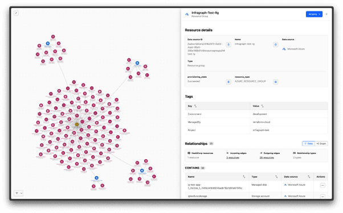Sort the Tags table by Key
This screenshot has height=213, width=343.
tap(195, 106)
